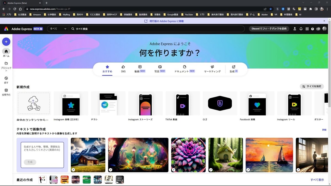Image resolution: width=331 pixels, height=186 pixels.
Task: Open the apps grid icon
Action: coord(307,29)
